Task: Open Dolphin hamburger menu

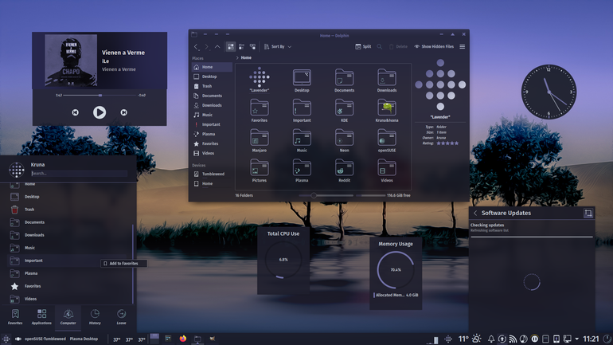Action: pyautogui.click(x=462, y=46)
